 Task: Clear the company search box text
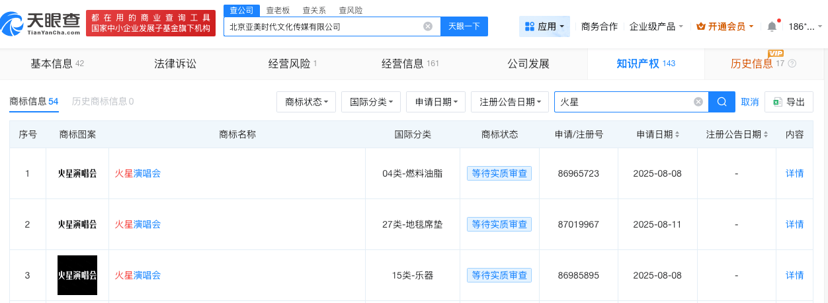[x=428, y=26]
